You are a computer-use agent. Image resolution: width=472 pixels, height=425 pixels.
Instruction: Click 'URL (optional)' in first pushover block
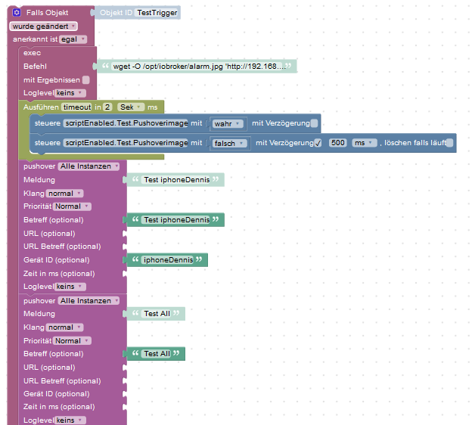coord(49,233)
